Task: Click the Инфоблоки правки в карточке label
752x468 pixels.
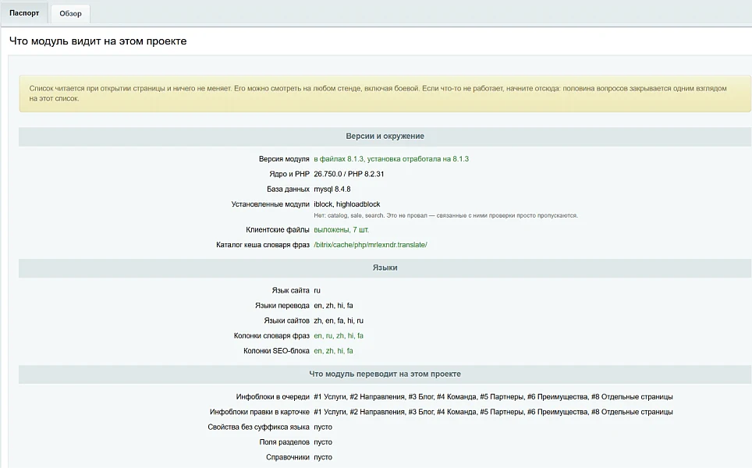Action: [x=260, y=412]
